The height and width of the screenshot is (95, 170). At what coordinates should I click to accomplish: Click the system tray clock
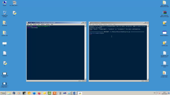tap(164, 93)
